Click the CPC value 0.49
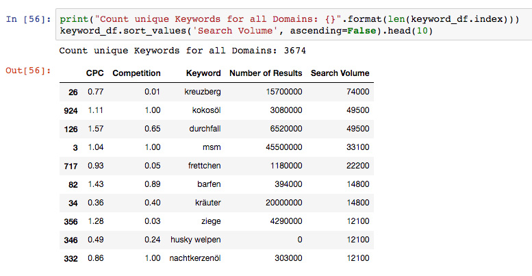The height and width of the screenshot is (276, 532). coord(95,240)
